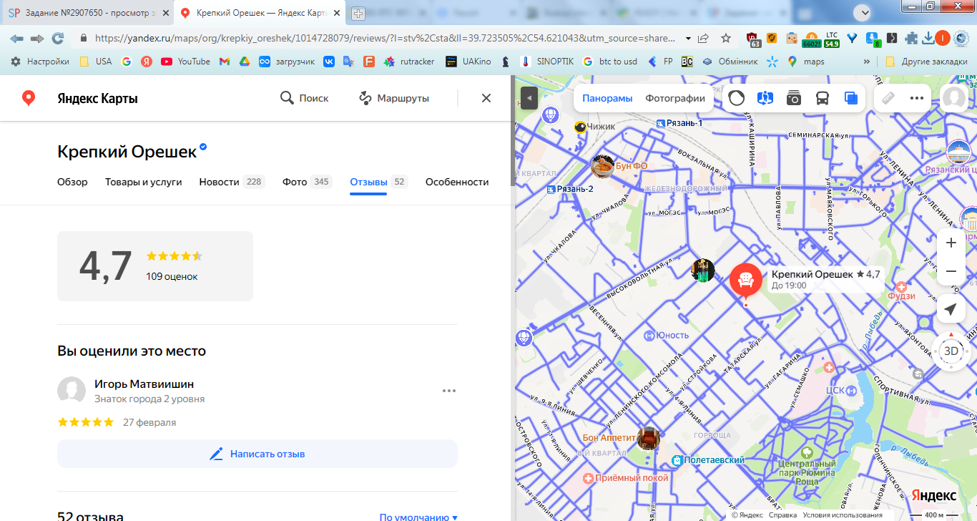Click the Центральный парк tree icon
The width and height of the screenshot is (977, 521).
pos(807,452)
